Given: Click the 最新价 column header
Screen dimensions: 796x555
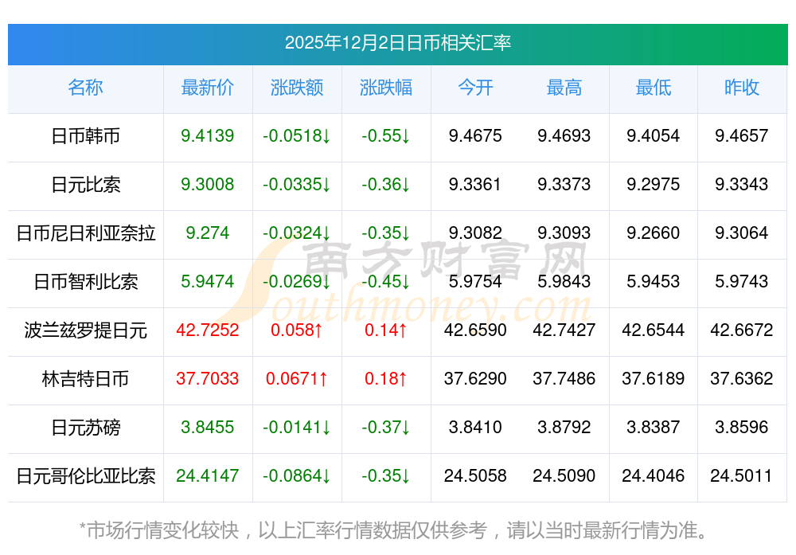Looking at the screenshot, I should point(208,88).
